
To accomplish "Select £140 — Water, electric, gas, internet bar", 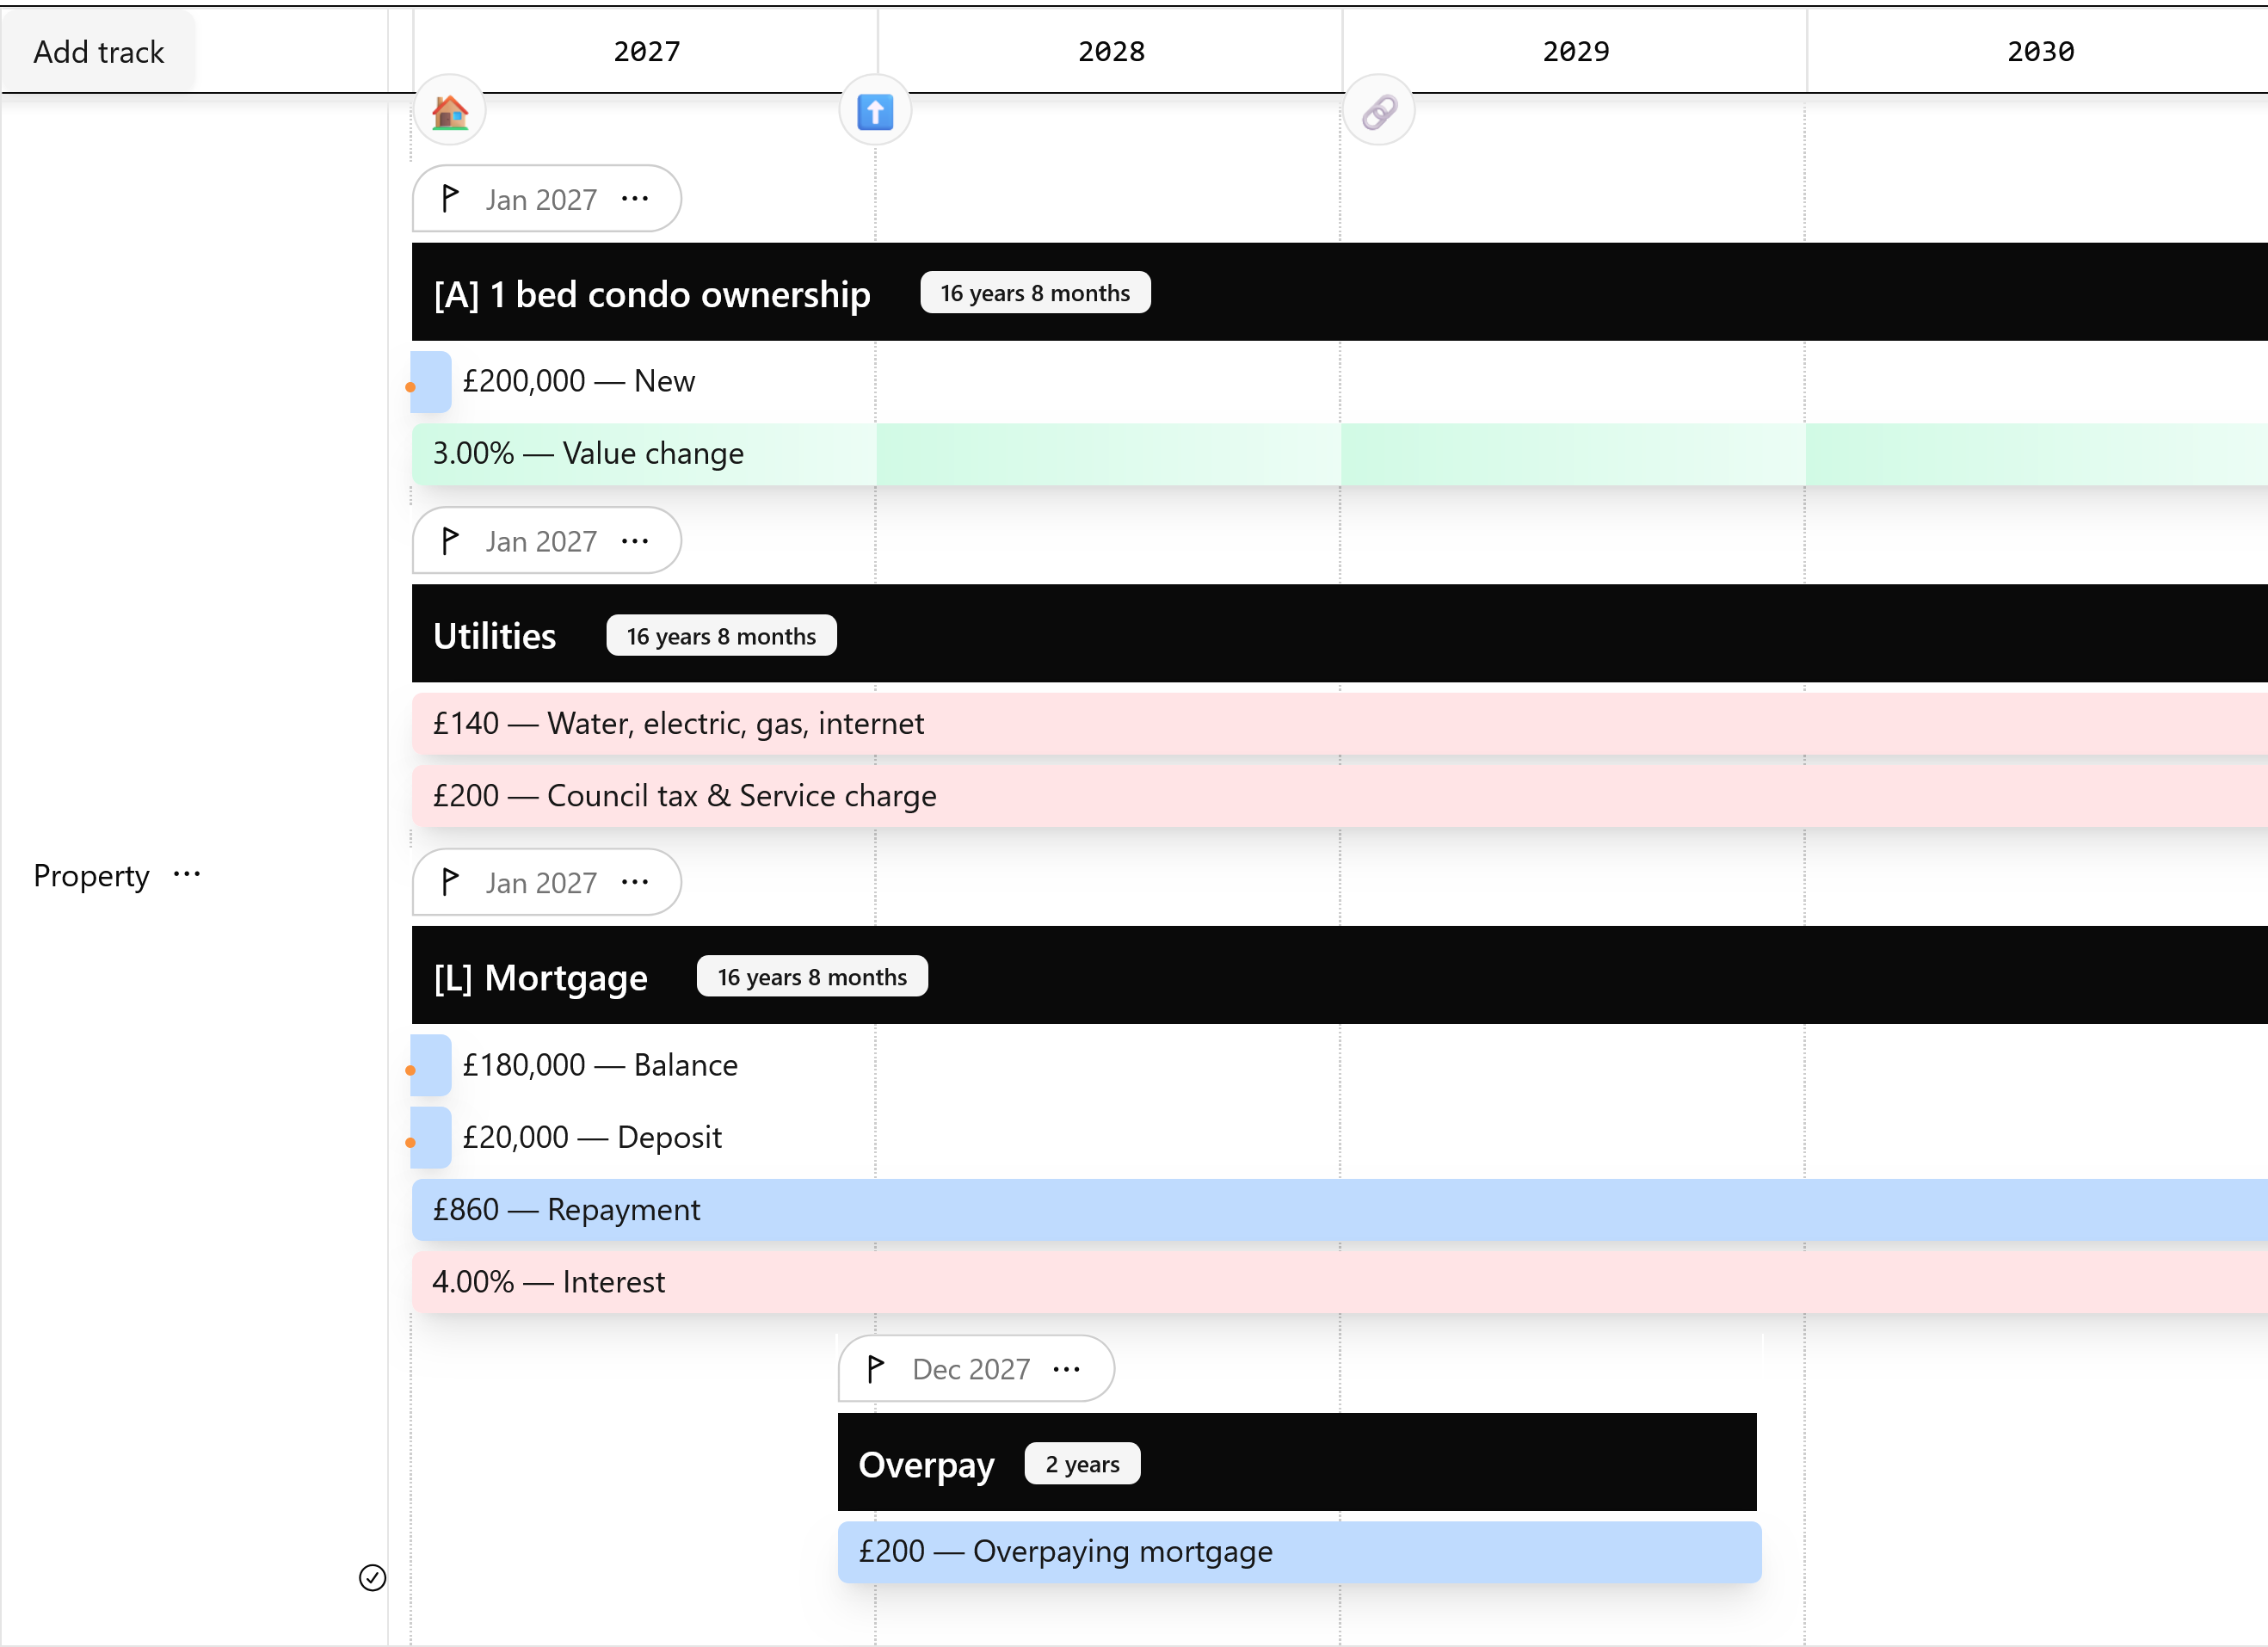I will [x=1339, y=724].
